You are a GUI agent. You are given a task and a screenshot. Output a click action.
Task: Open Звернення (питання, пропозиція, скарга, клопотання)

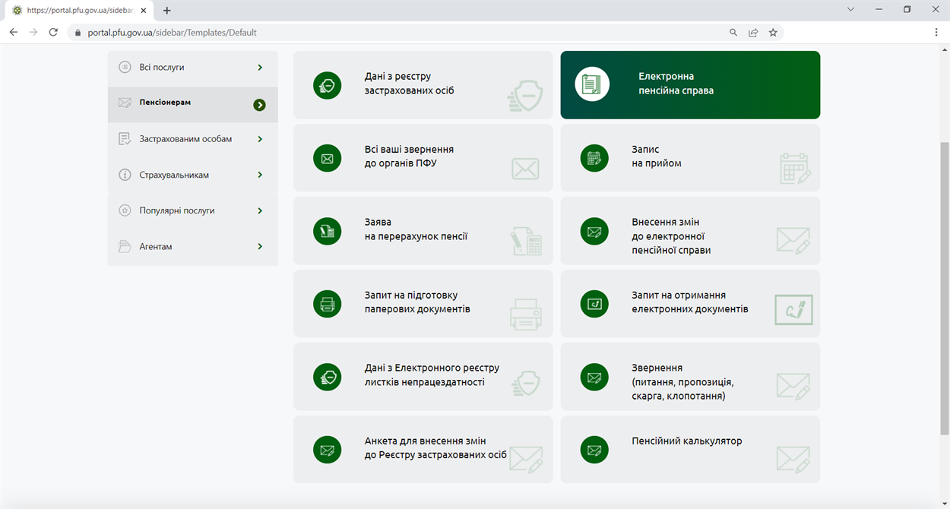click(x=690, y=377)
